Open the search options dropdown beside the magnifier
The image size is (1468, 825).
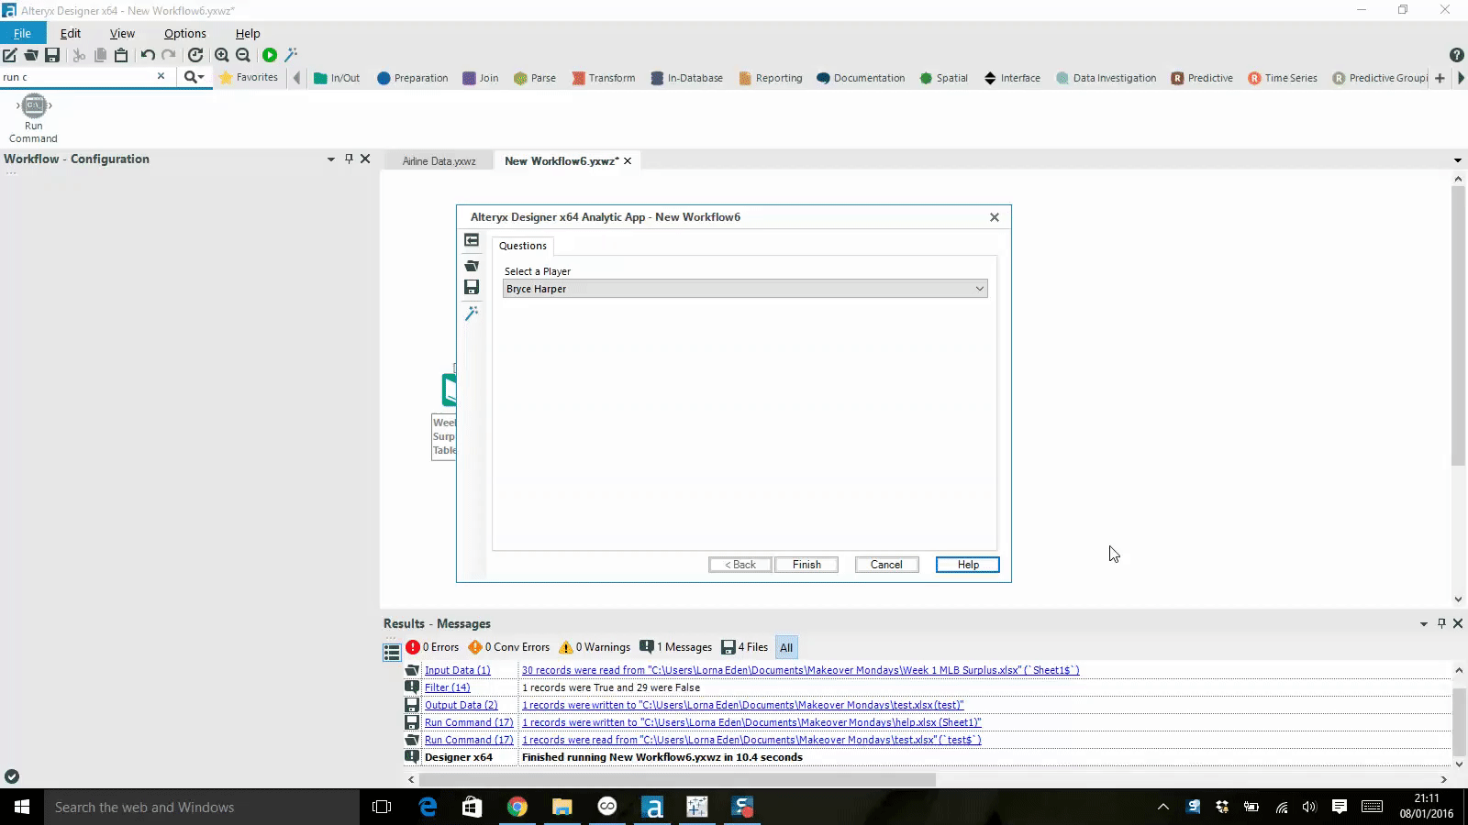pos(195,77)
